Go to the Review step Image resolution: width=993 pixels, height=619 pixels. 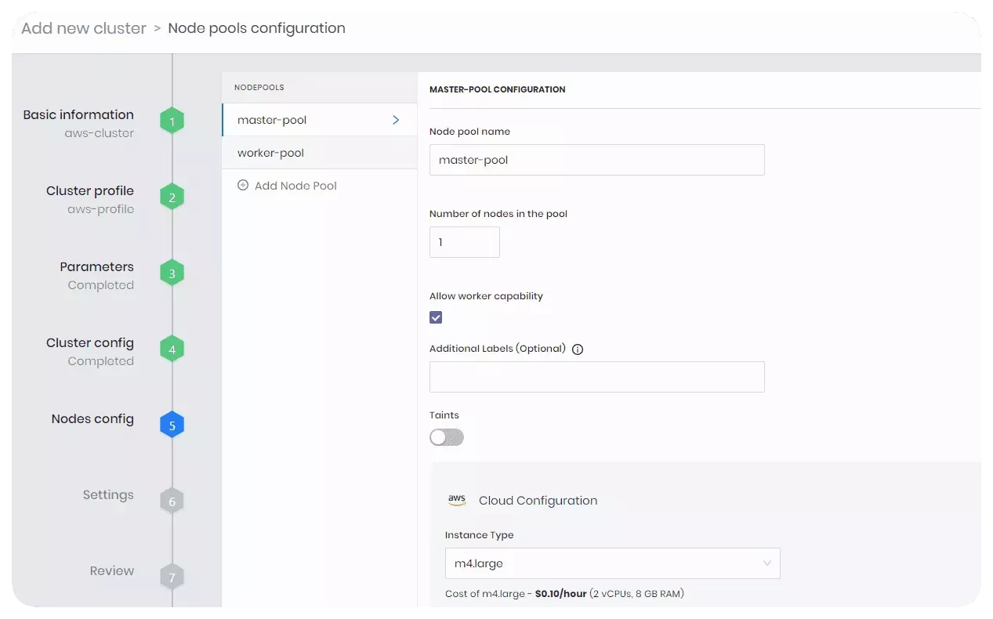pos(112,570)
